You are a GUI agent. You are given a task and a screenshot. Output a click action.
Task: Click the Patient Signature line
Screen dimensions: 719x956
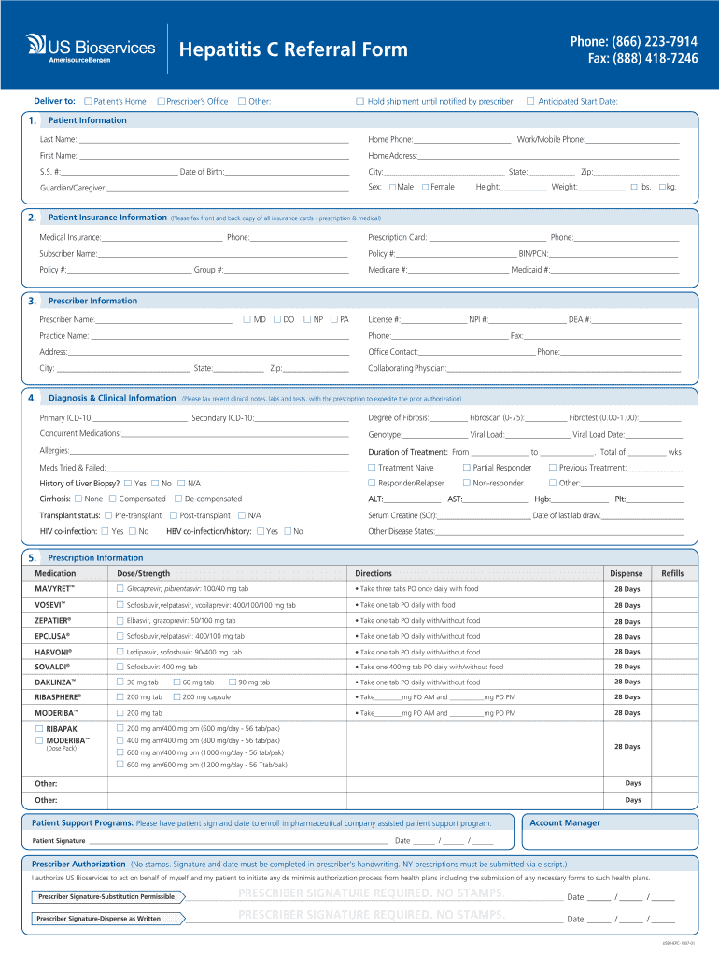[x=237, y=840]
